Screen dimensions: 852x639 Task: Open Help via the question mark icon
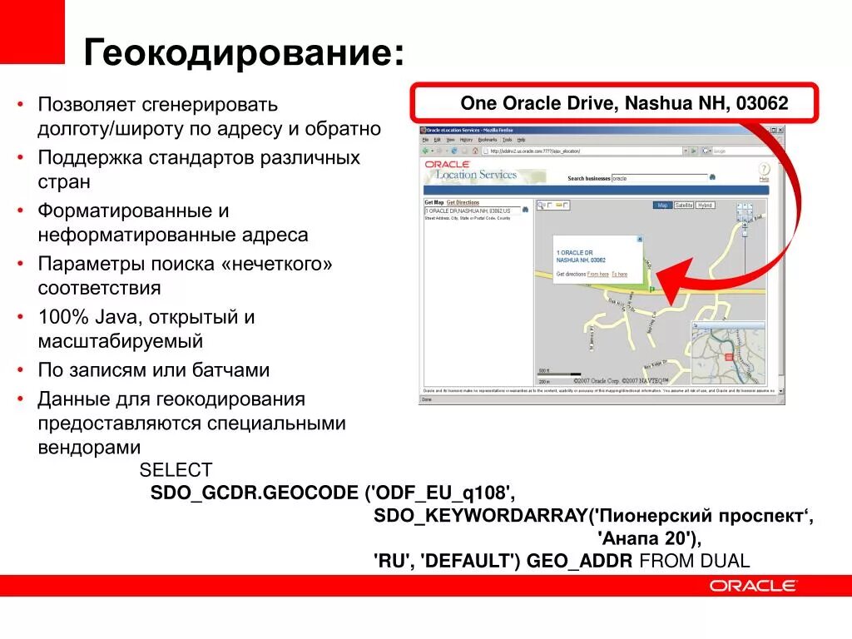tap(764, 169)
